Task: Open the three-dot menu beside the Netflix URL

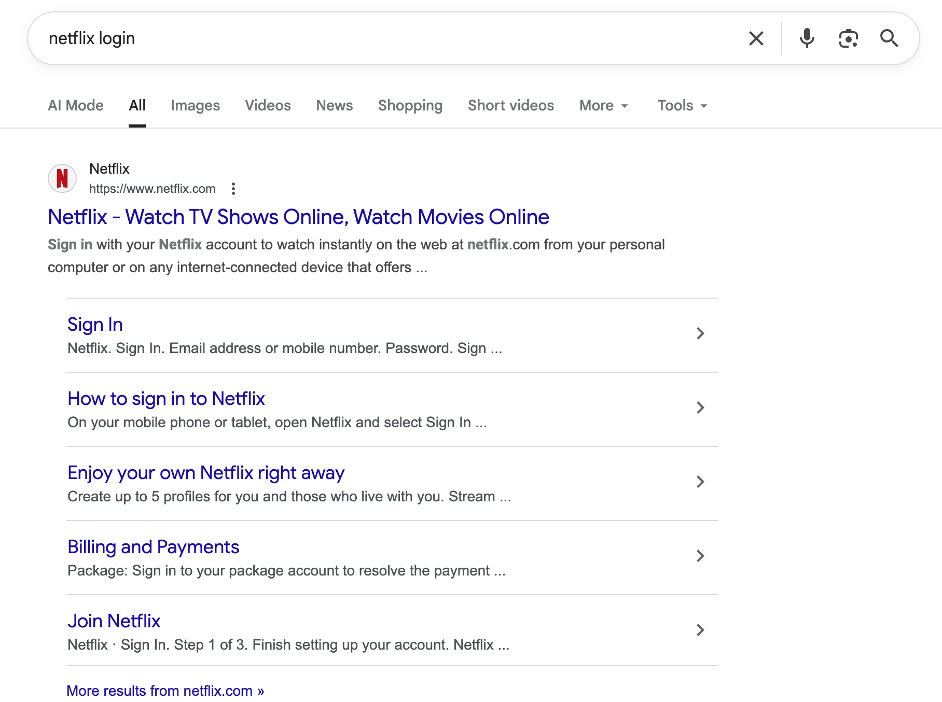Action: click(233, 189)
